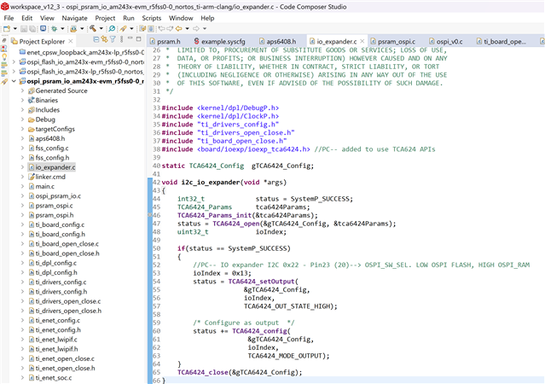Viewport: 545px width, 384px height.
Task: Click the New wizard toolbar icon
Action: [7, 28]
